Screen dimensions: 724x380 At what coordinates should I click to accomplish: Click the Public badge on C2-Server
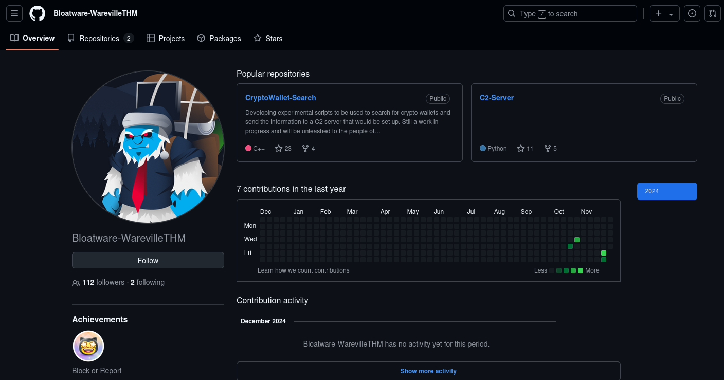click(x=673, y=99)
